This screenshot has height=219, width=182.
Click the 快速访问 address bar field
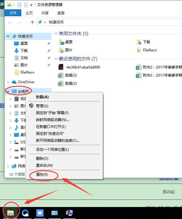(x=109, y=22)
